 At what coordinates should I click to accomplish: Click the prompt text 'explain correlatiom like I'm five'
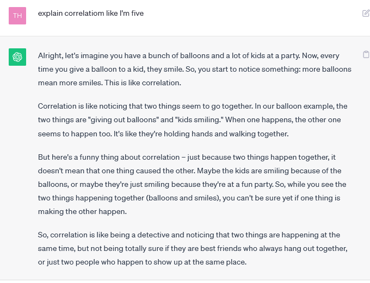91,14
